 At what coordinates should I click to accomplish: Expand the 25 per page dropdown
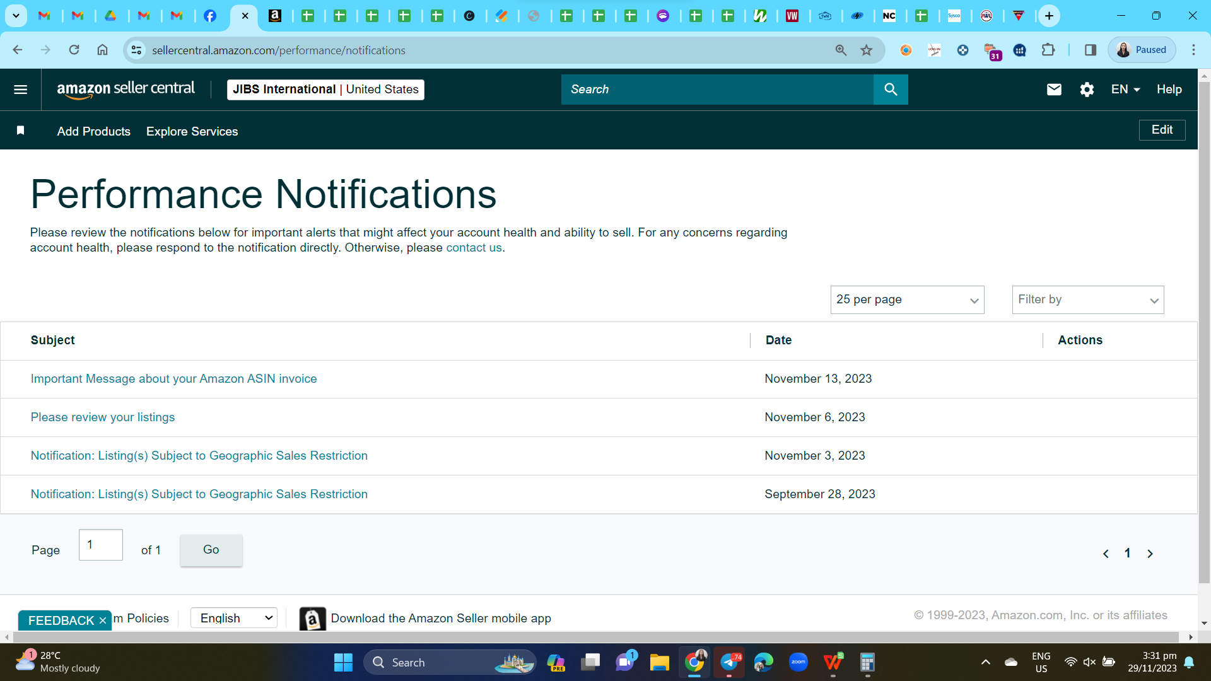[x=907, y=300]
